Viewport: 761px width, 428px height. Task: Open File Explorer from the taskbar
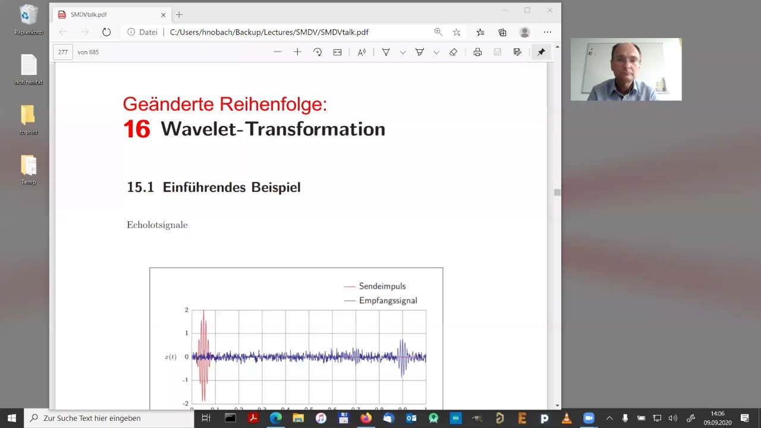[298, 418]
